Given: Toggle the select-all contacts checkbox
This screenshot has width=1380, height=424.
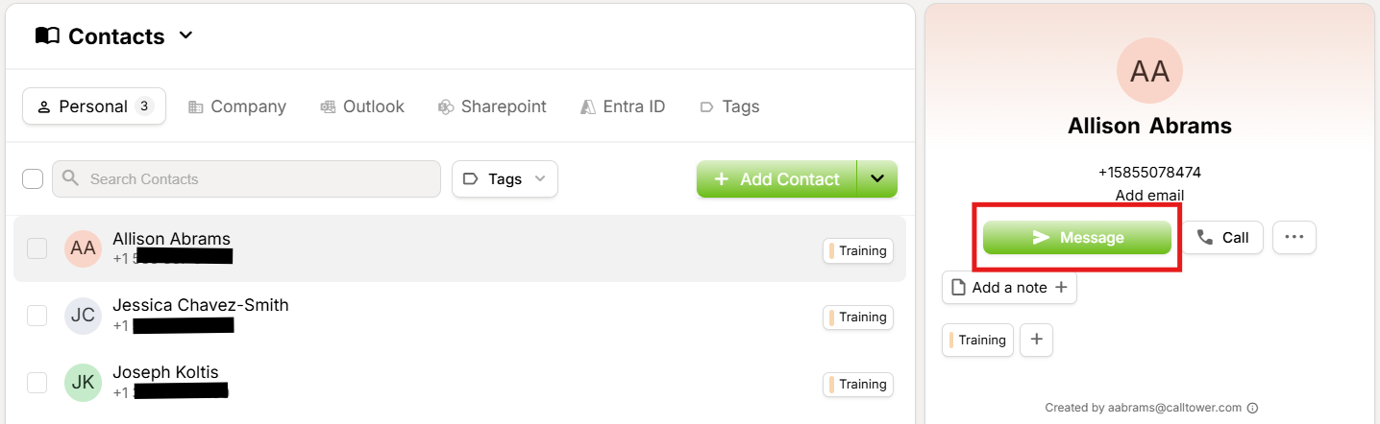Looking at the screenshot, I should tap(33, 179).
